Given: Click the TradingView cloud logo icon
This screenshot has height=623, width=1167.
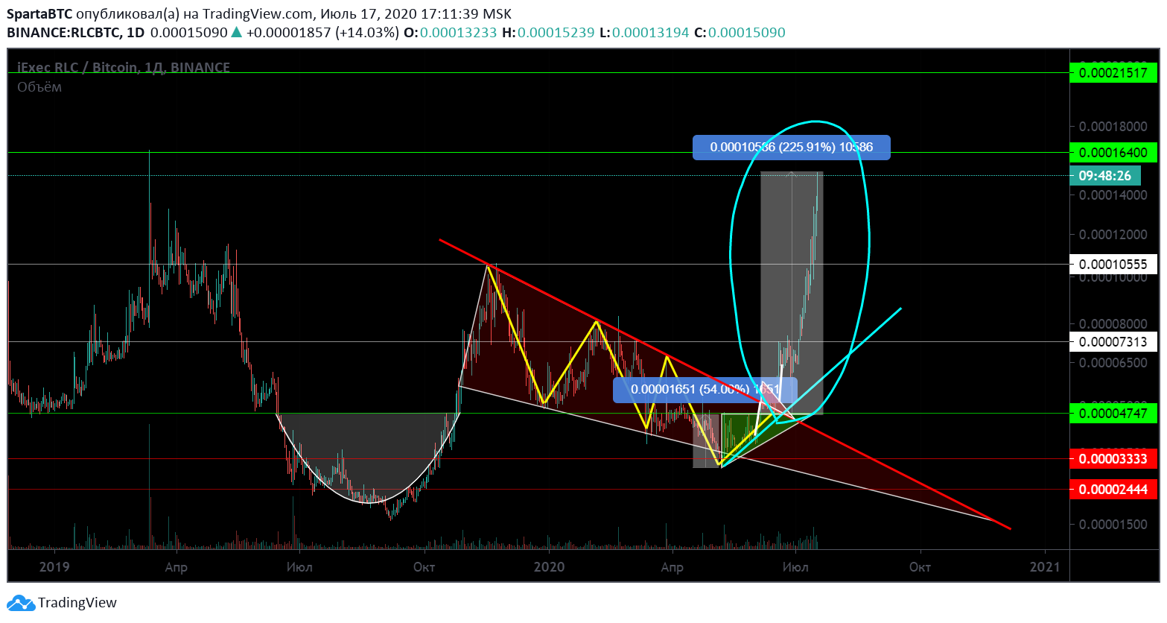Looking at the screenshot, I should [x=20, y=603].
